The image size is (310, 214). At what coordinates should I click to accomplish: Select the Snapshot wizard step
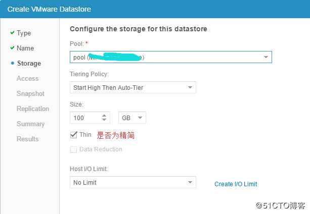pyautogui.click(x=30, y=93)
